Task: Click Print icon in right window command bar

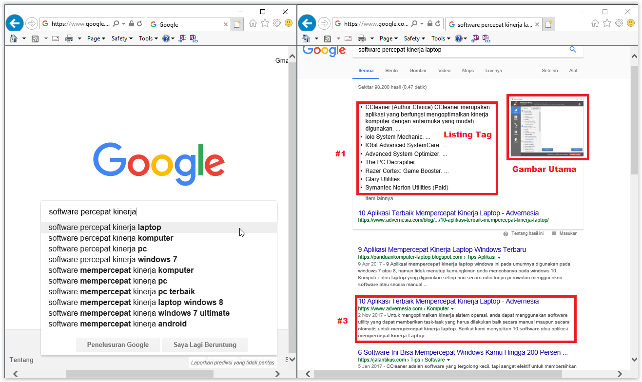Action: tap(362, 38)
